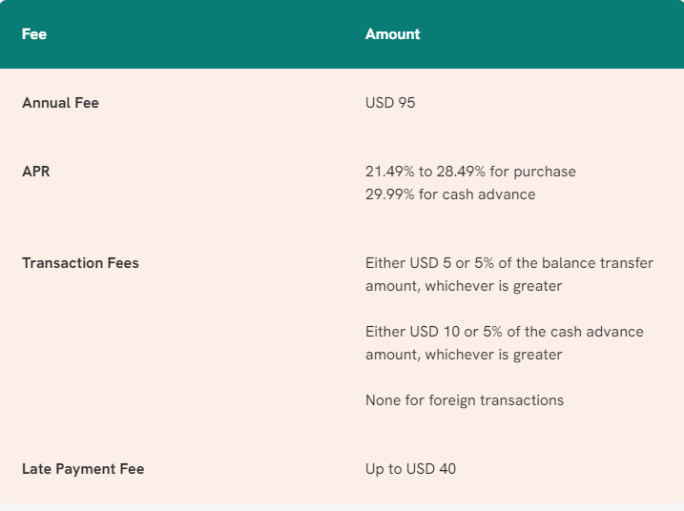The image size is (684, 511).
Task: Click the Fee column header
Action: coord(34,34)
